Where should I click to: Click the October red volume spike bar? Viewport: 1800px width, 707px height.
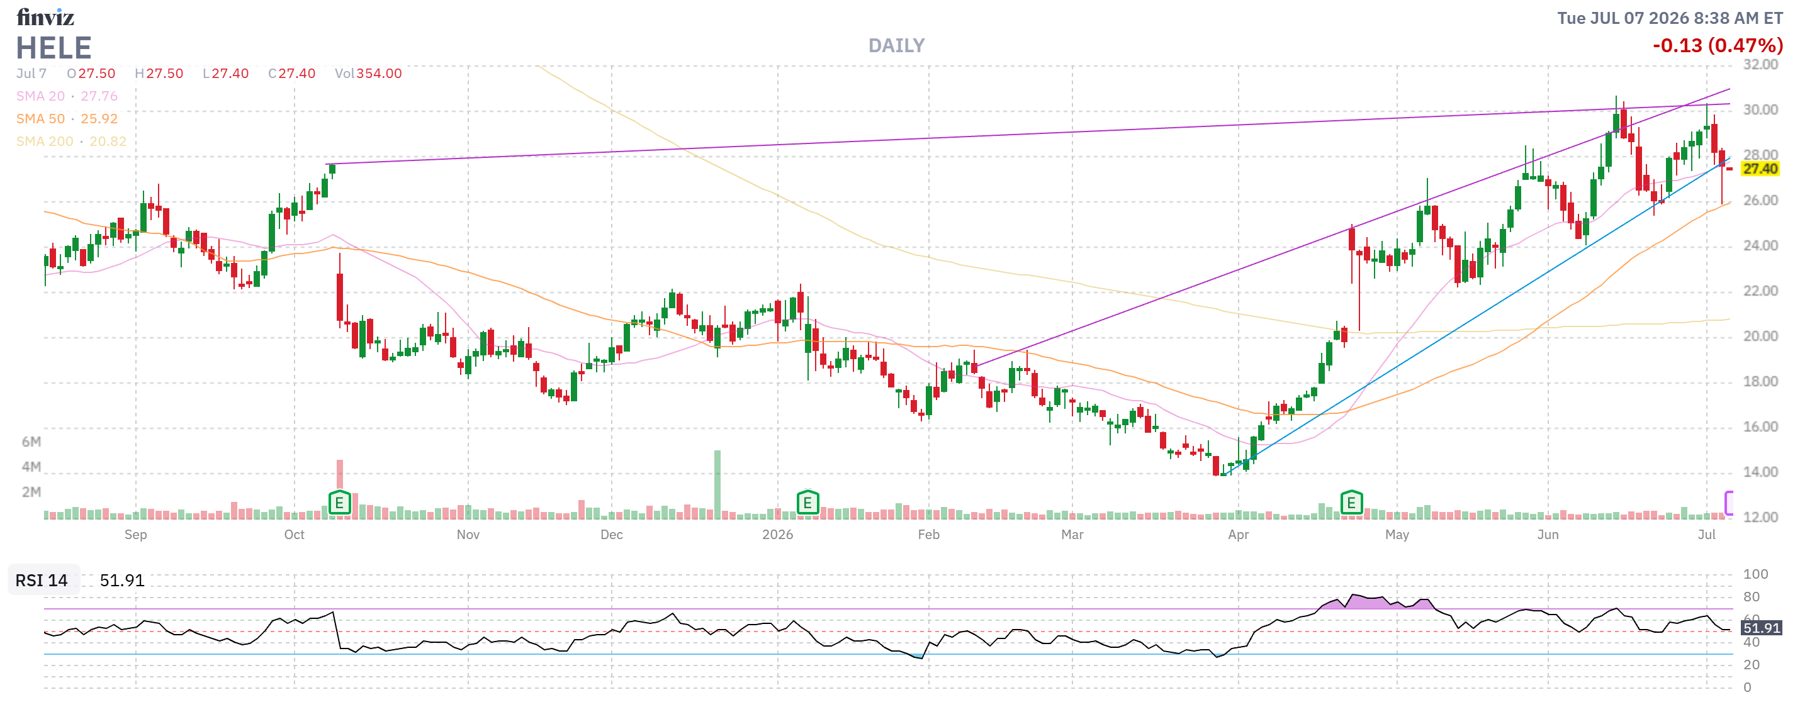340,474
